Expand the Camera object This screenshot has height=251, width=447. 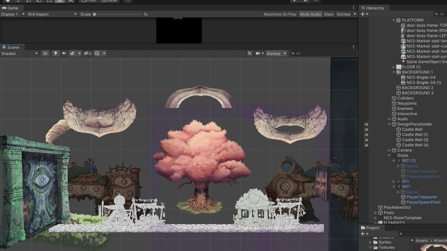[x=389, y=150]
